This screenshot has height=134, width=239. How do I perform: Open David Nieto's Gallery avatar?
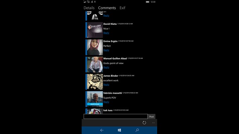click(x=95, y=30)
